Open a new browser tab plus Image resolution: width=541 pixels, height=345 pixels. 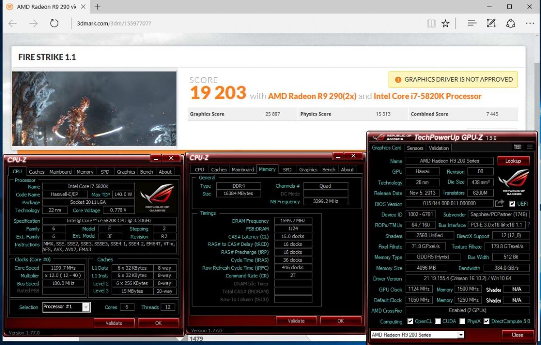[x=97, y=7]
